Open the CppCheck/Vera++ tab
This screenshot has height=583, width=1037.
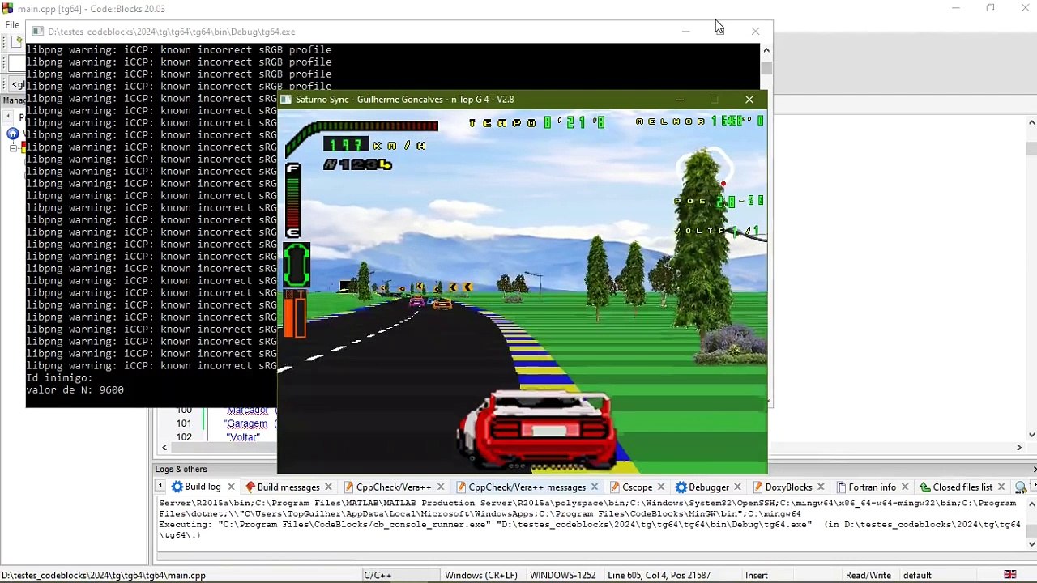pos(394,487)
